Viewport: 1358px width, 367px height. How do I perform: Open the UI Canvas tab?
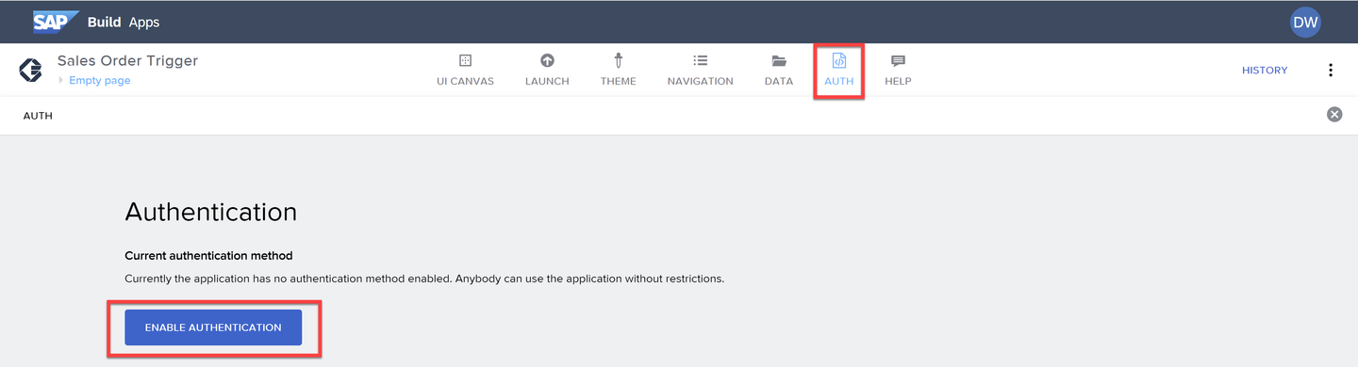pos(465,70)
